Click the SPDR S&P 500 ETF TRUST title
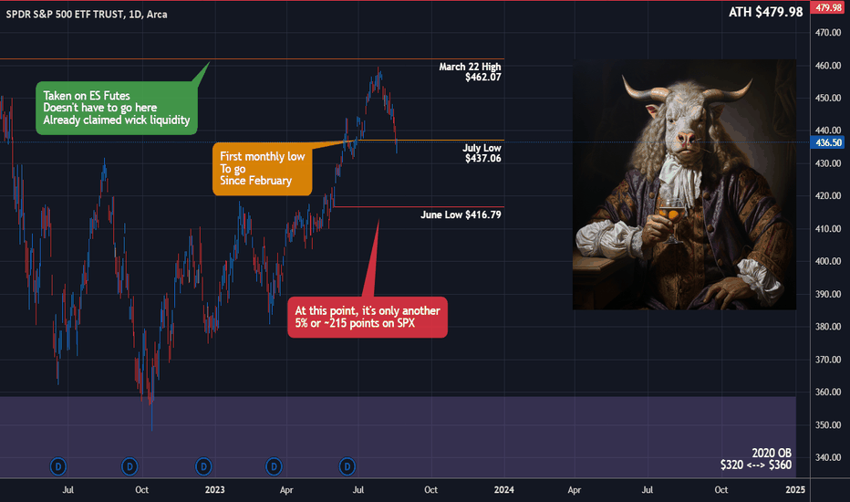Viewport: 850px width, 502px height. (87, 14)
